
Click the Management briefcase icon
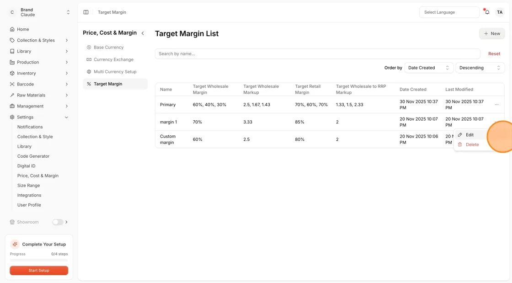click(x=12, y=106)
